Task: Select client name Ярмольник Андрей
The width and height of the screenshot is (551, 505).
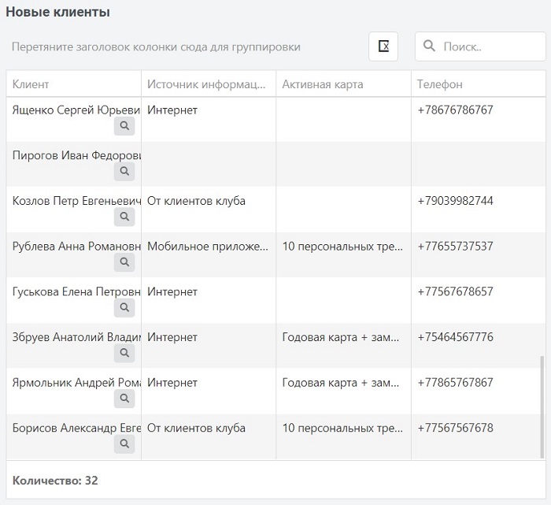Action: [x=76, y=382]
